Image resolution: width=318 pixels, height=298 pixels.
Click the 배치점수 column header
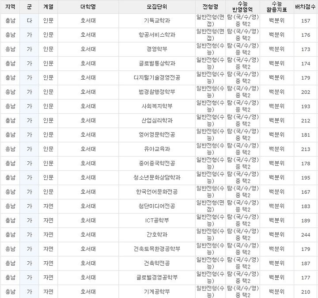tap(306, 7)
